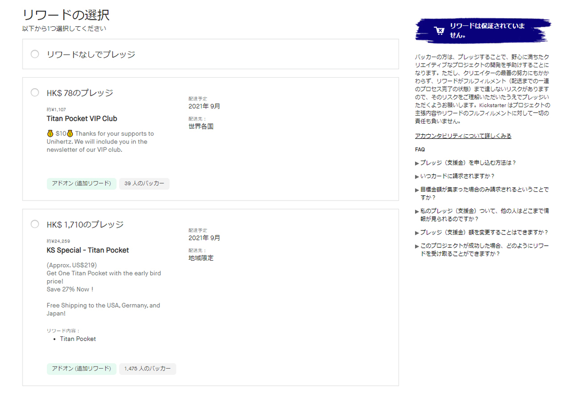This screenshot has width=586, height=394.
Task: Expand FAQ プレッジ（支援金）を申し込む方法は？
Action: [x=465, y=163]
